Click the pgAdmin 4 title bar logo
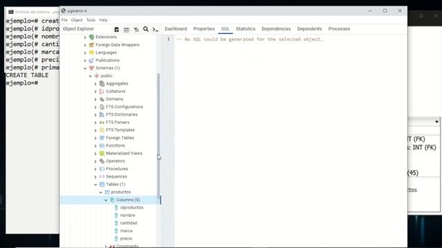This screenshot has height=248, width=442. click(64, 11)
